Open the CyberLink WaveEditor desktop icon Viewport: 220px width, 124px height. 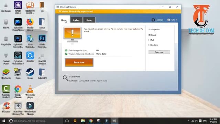18,58
